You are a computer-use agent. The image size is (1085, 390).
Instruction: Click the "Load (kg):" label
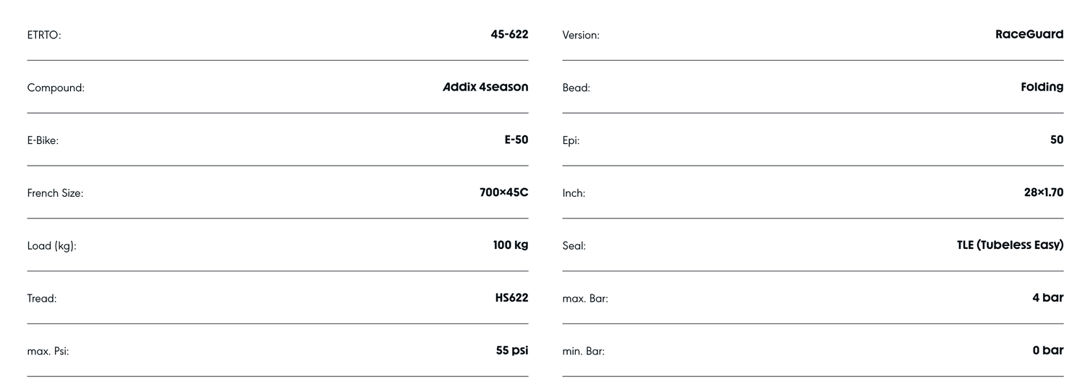pyautogui.click(x=51, y=246)
